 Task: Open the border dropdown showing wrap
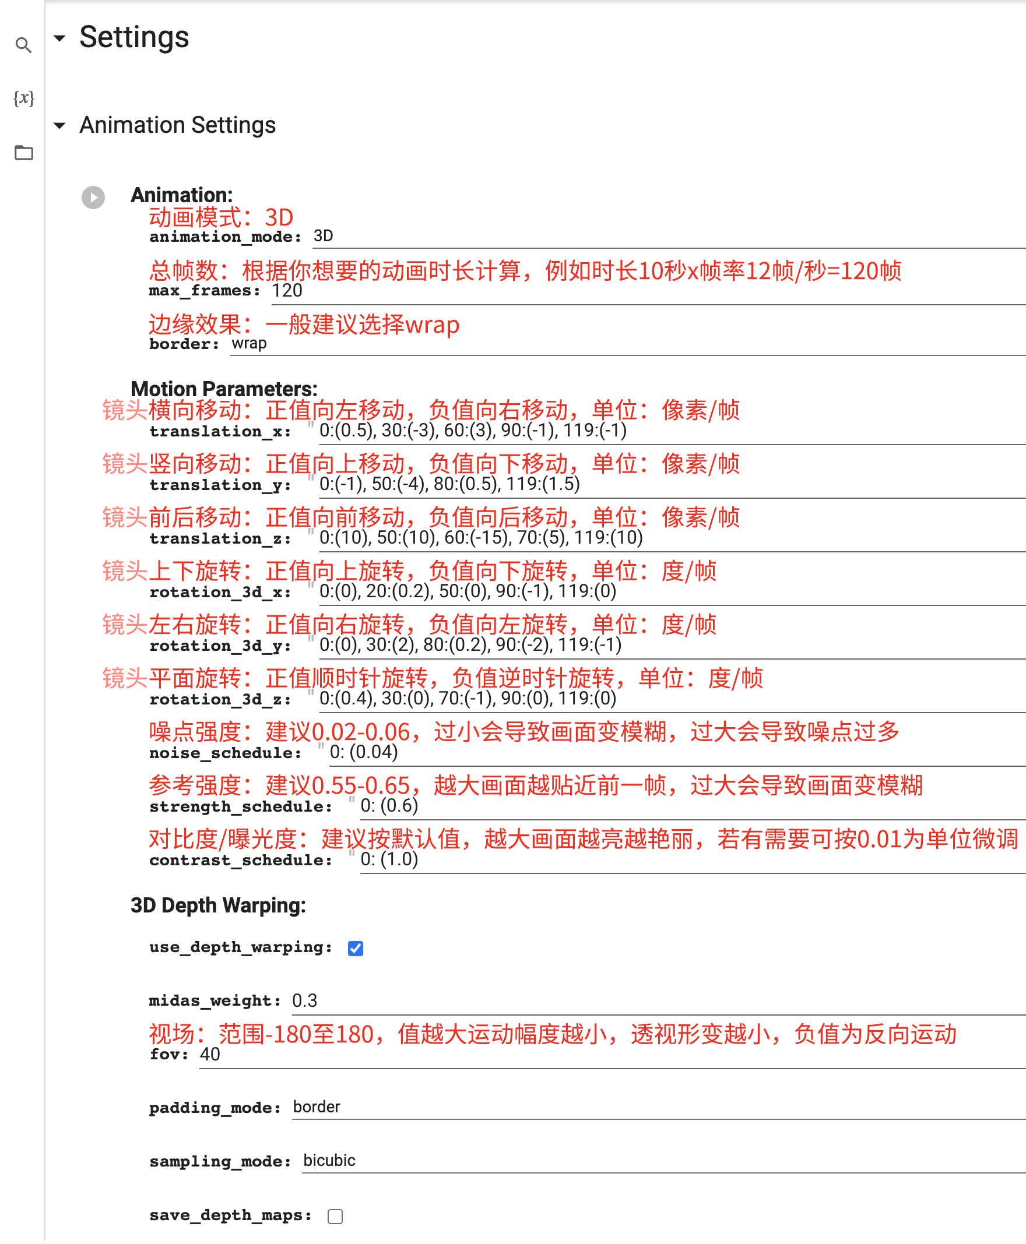(628, 344)
